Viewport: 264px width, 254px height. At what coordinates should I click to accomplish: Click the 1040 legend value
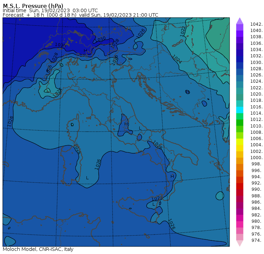tap(256, 31)
